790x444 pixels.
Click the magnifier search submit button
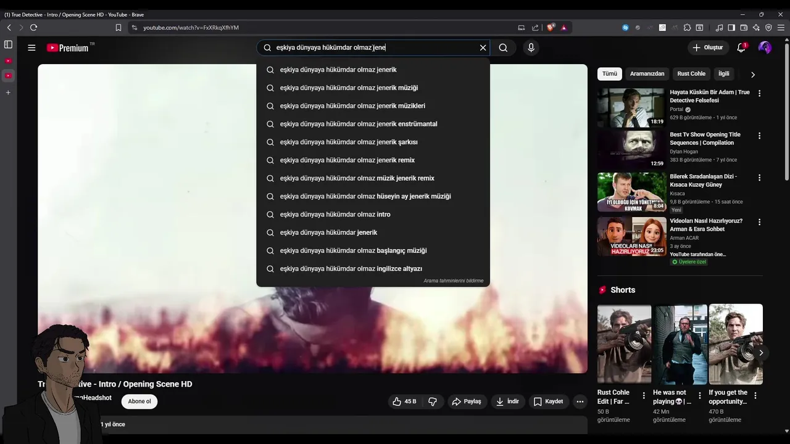pyautogui.click(x=503, y=47)
